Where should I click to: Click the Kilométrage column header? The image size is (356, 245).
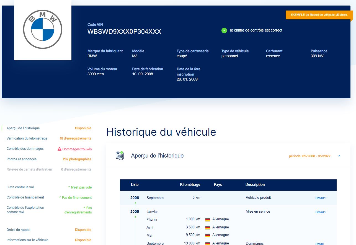[x=190, y=184]
